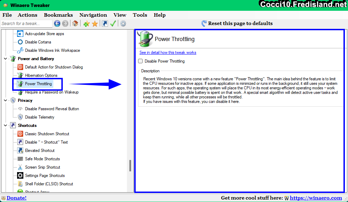Screen dimensions: 348x202
Task: Open the Tools menu
Action: pyautogui.click(x=140, y=15)
